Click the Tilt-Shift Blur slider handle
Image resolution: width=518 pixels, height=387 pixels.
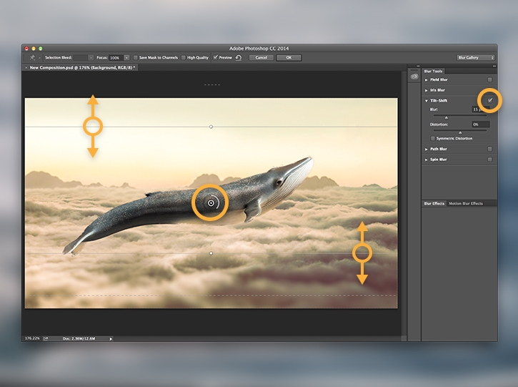[447, 118]
